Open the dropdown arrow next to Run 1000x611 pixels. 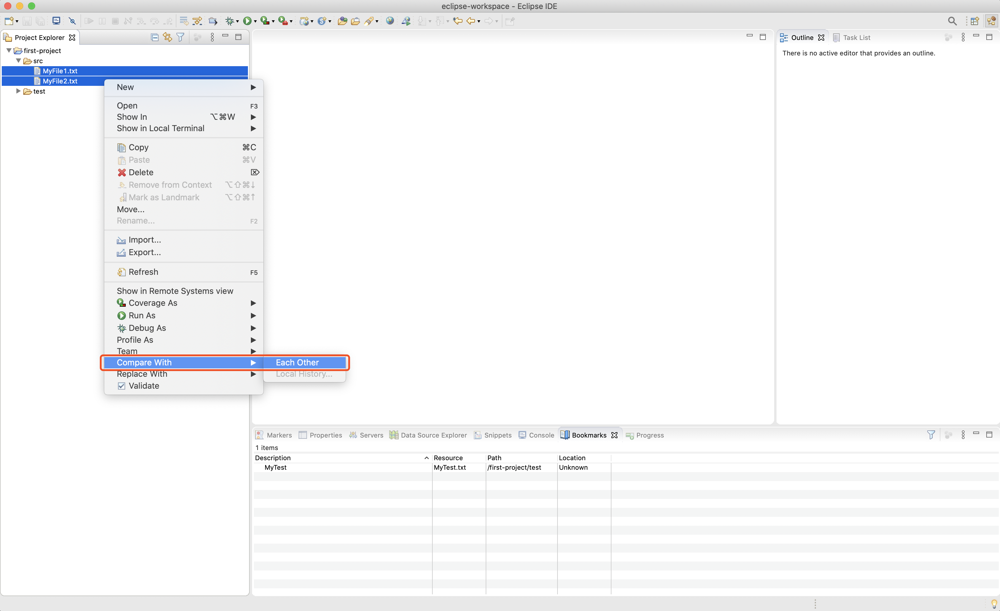[x=255, y=21]
